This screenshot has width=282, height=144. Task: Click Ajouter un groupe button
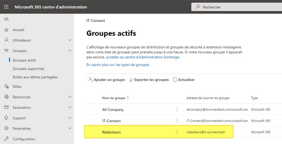click(x=106, y=80)
